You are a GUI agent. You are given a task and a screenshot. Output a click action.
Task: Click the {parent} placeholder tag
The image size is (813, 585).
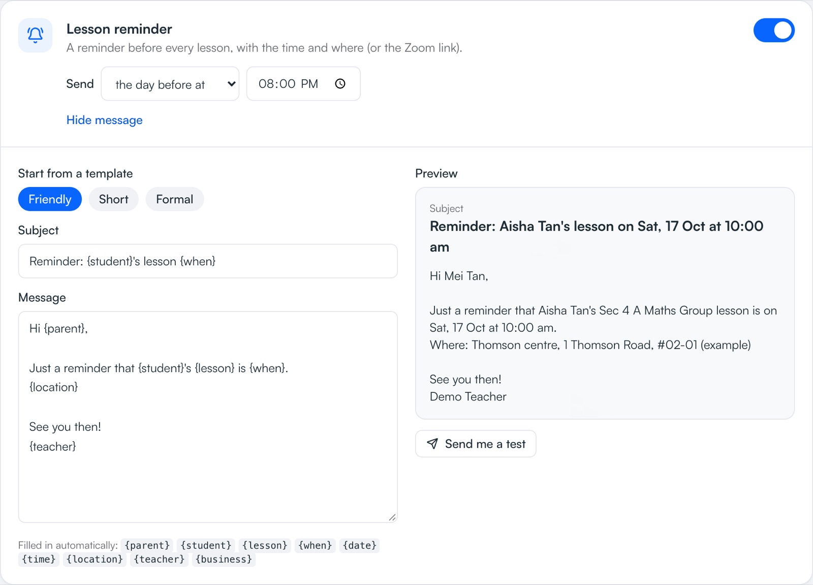pyautogui.click(x=147, y=545)
